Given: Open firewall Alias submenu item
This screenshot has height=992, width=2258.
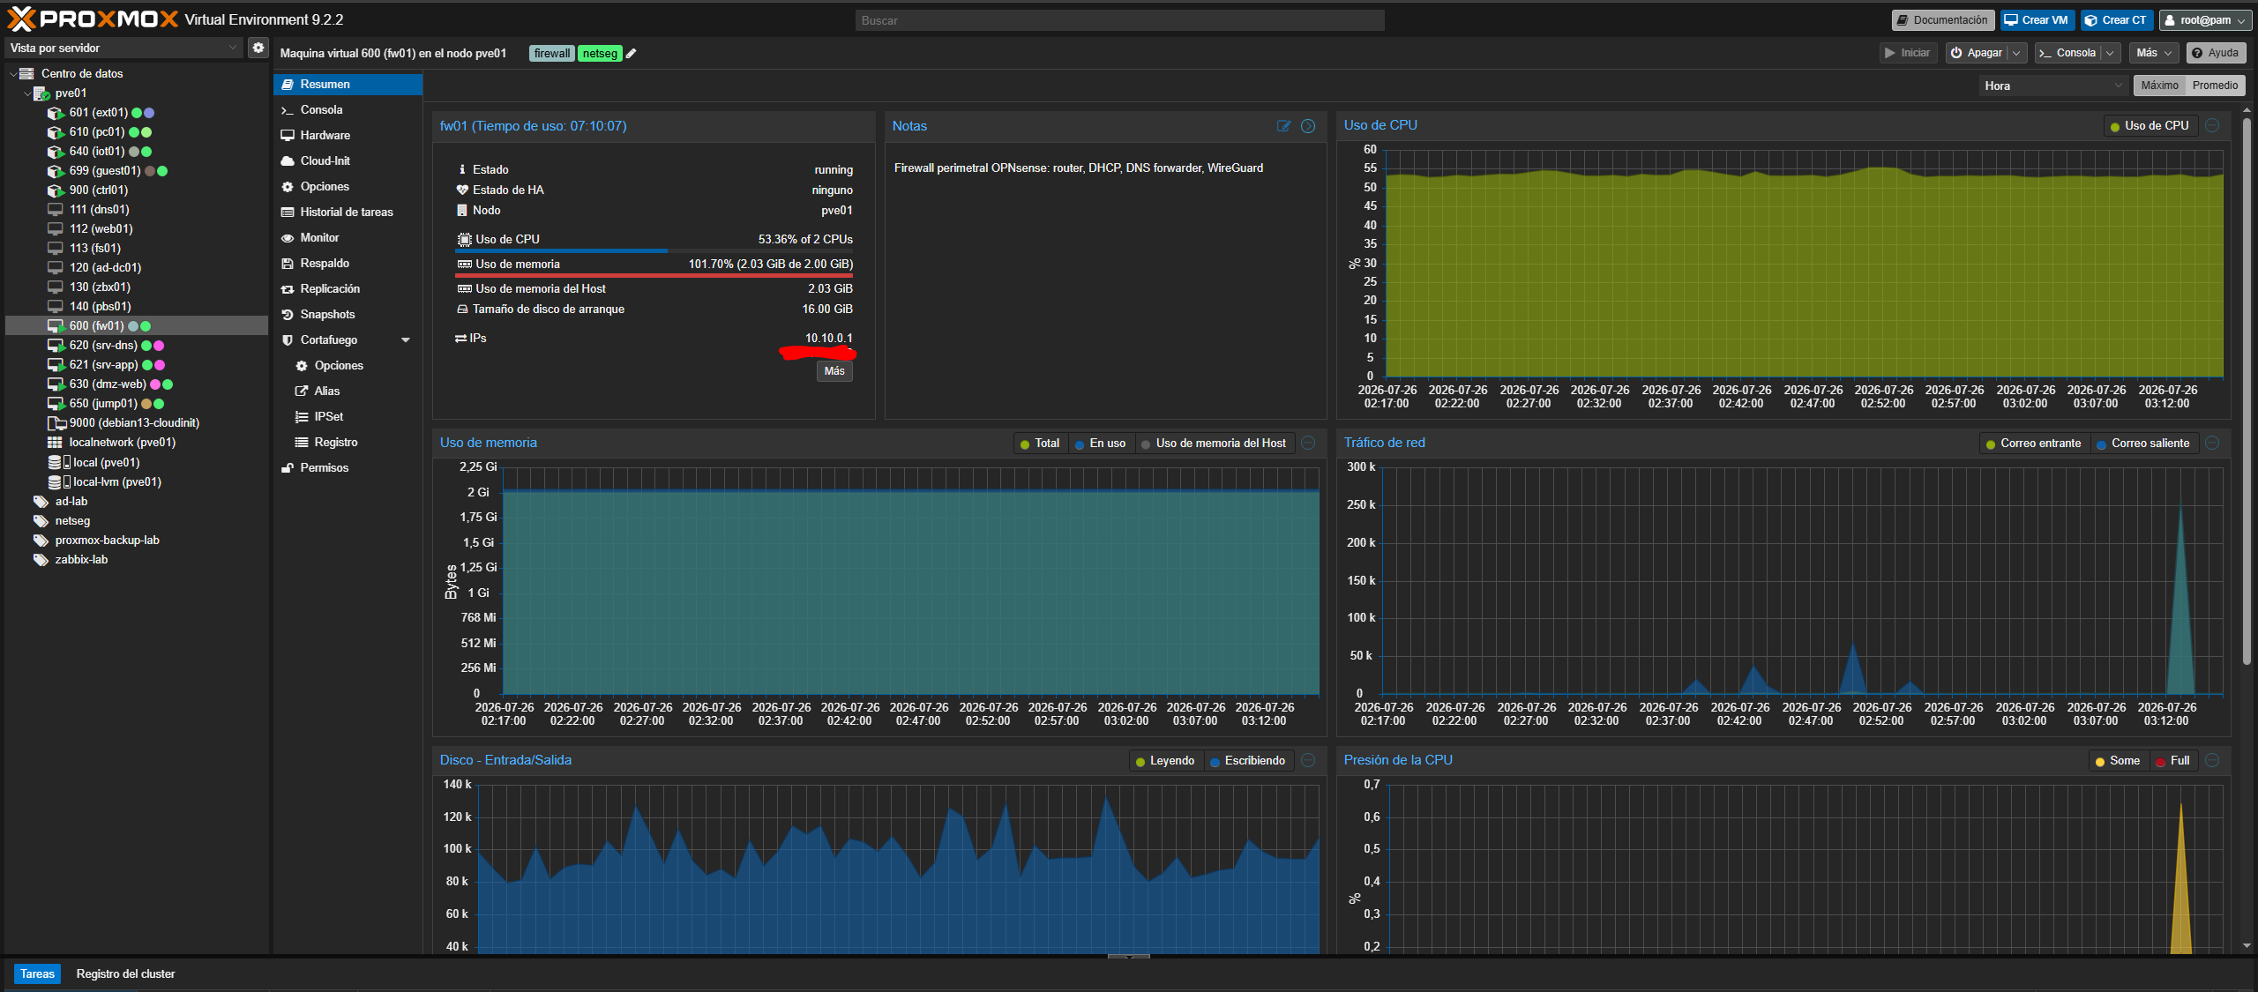Looking at the screenshot, I should 348,391.
